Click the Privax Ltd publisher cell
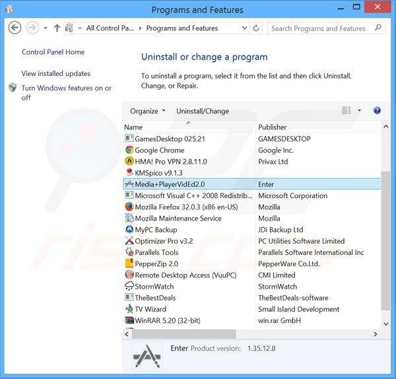This screenshot has height=379, width=396. point(273,162)
